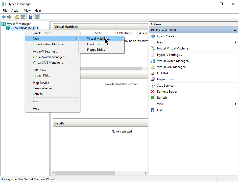Select Virtual Switch Manager... in context menu

pos(52,57)
